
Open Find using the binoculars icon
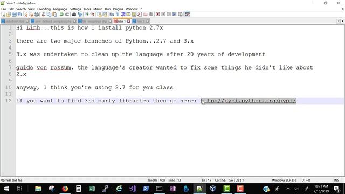click(x=74, y=15)
